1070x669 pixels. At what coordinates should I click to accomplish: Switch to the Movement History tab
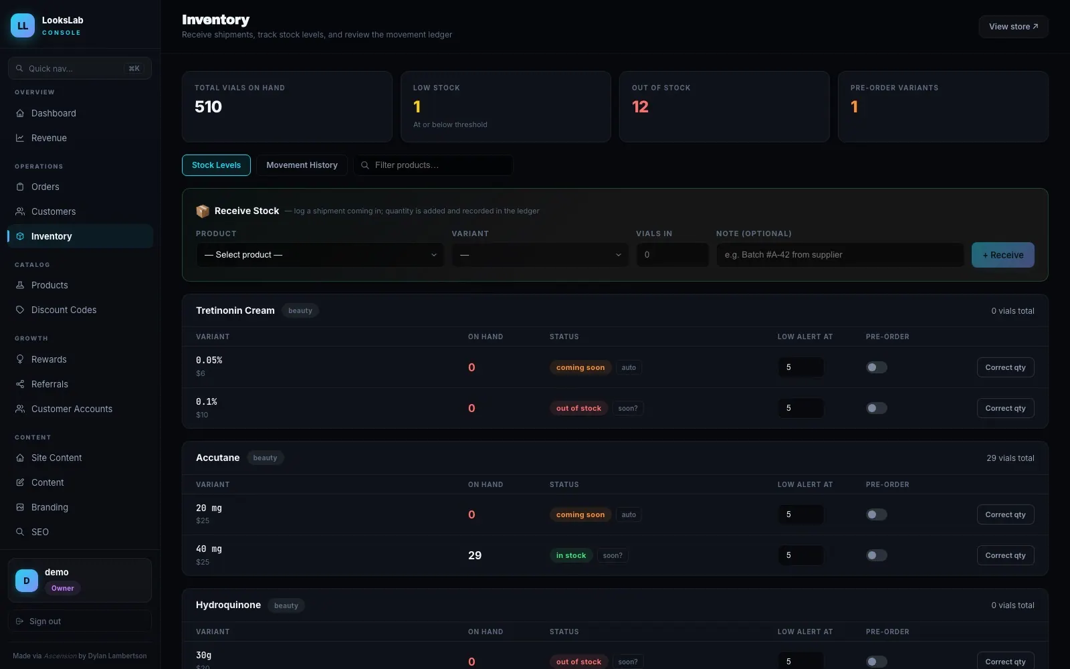coord(302,165)
